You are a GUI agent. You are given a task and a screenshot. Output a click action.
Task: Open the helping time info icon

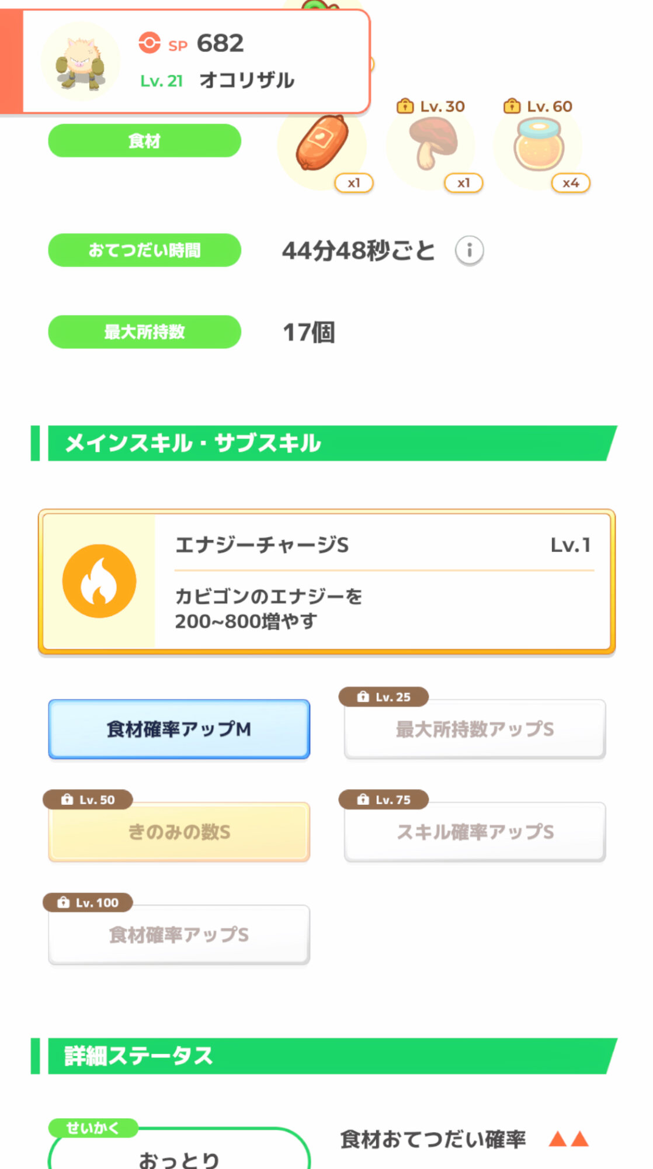pos(469,251)
